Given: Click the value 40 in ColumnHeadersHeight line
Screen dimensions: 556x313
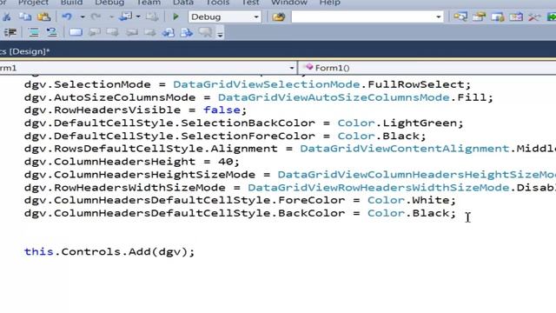Looking at the screenshot, I should coord(226,162).
